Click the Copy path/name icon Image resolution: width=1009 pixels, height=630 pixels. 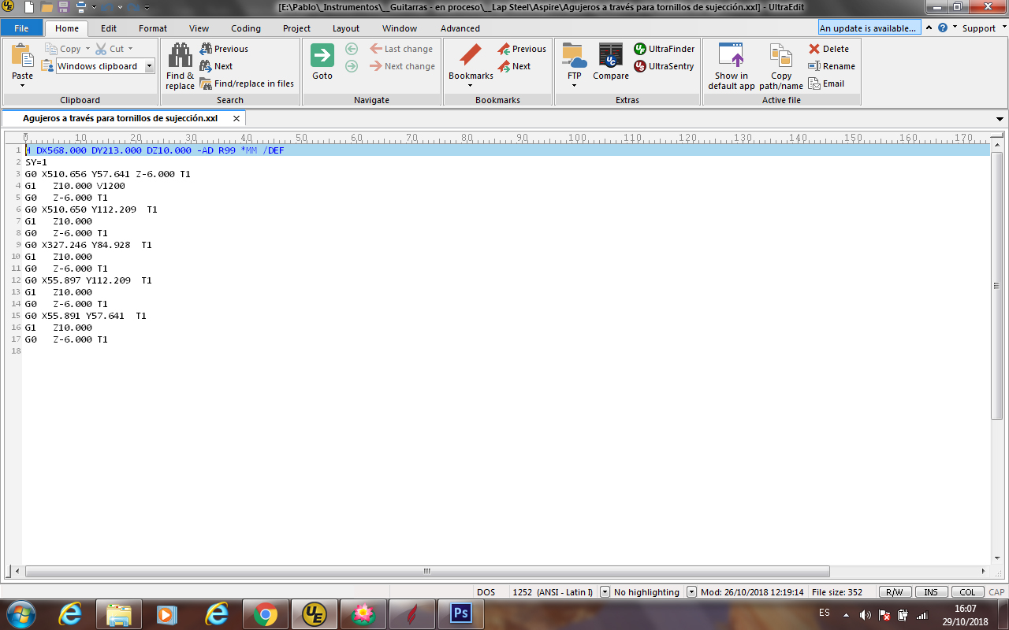[780, 57]
